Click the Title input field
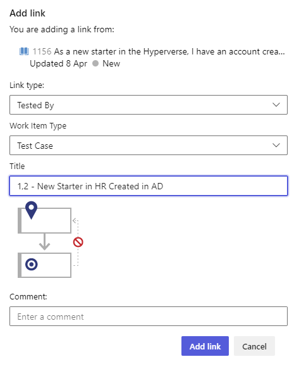 point(149,186)
